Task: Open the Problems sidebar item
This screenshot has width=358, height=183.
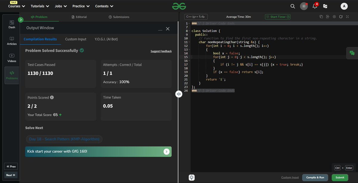Action: [x=12, y=75]
